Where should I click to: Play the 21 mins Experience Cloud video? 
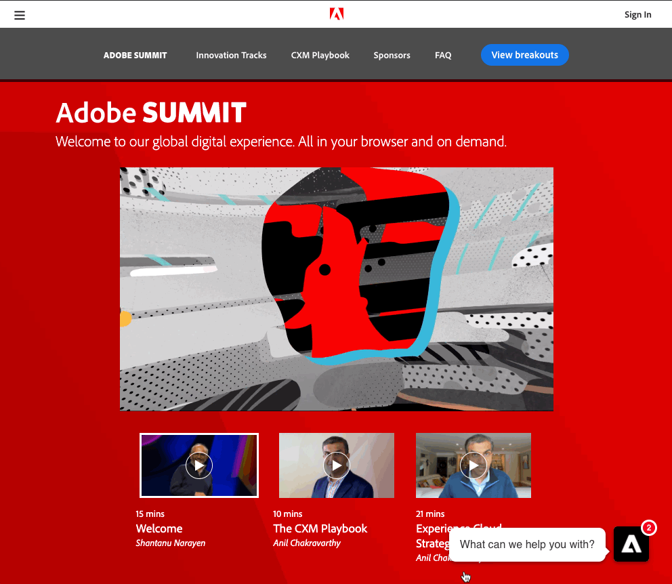[473, 465]
